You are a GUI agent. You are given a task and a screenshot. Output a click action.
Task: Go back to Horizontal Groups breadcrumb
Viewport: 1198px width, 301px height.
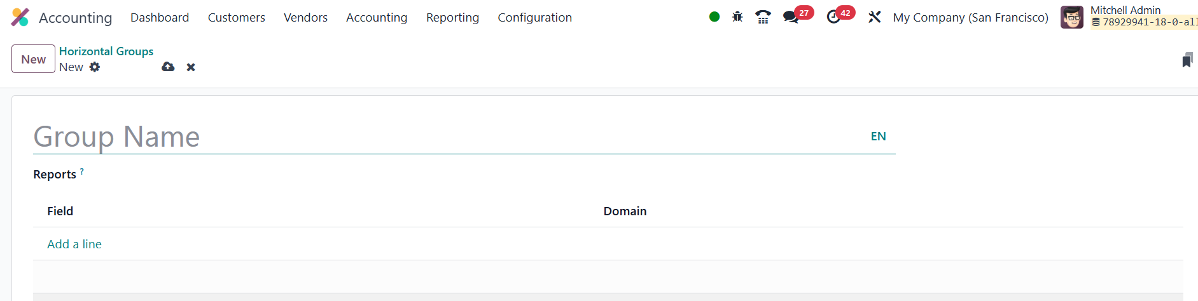point(106,51)
